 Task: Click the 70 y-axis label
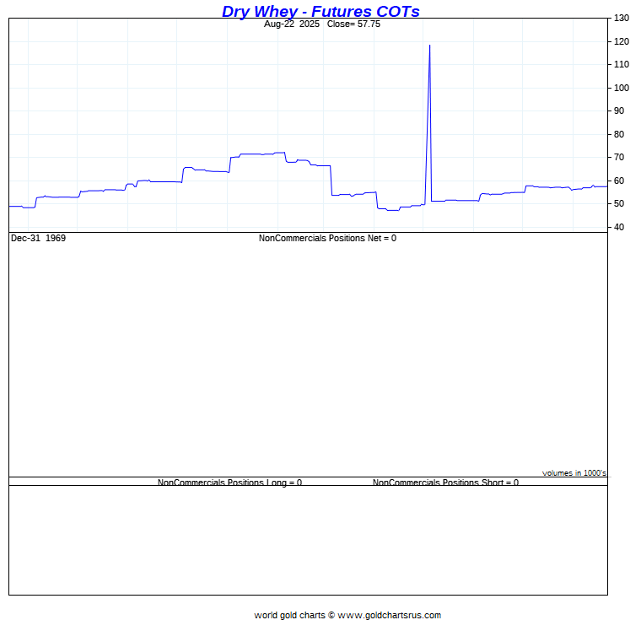coord(619,158)
